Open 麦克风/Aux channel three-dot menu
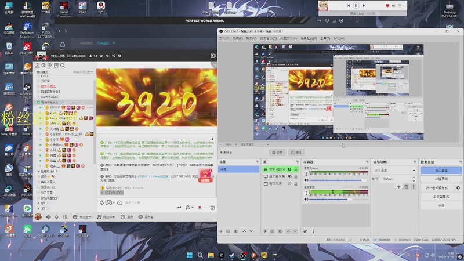The image size is (464, 261). (306, 173)
